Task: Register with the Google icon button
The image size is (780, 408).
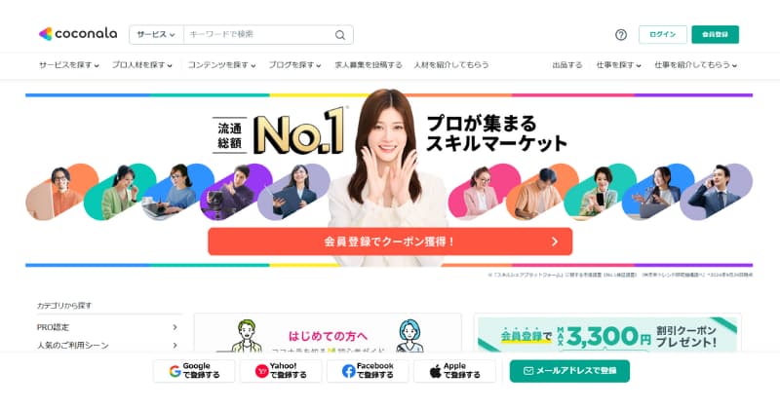Action: 194,371
